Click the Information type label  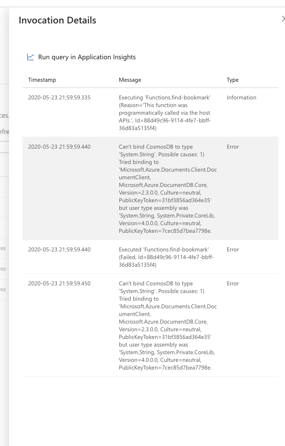click(242, 98)
